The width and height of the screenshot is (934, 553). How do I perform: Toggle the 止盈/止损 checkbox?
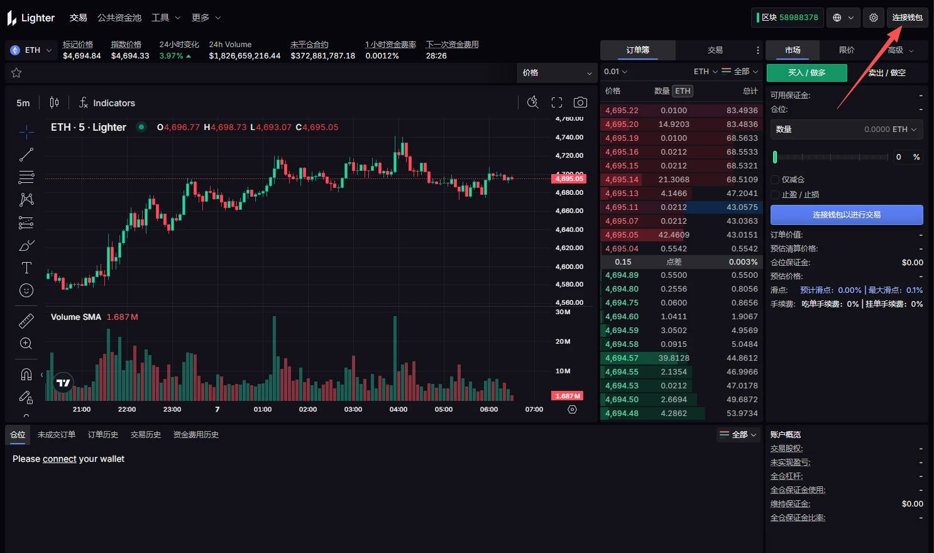774,194
